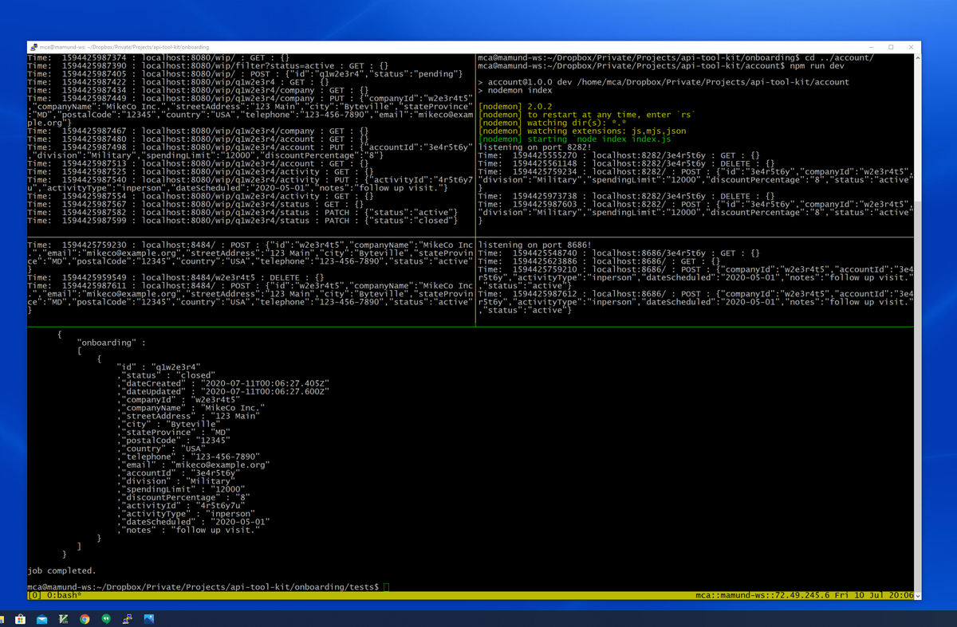957x627 pixels.
Task: Click the onboarding/tests$ prompt cursor
Action: point(386,586)
